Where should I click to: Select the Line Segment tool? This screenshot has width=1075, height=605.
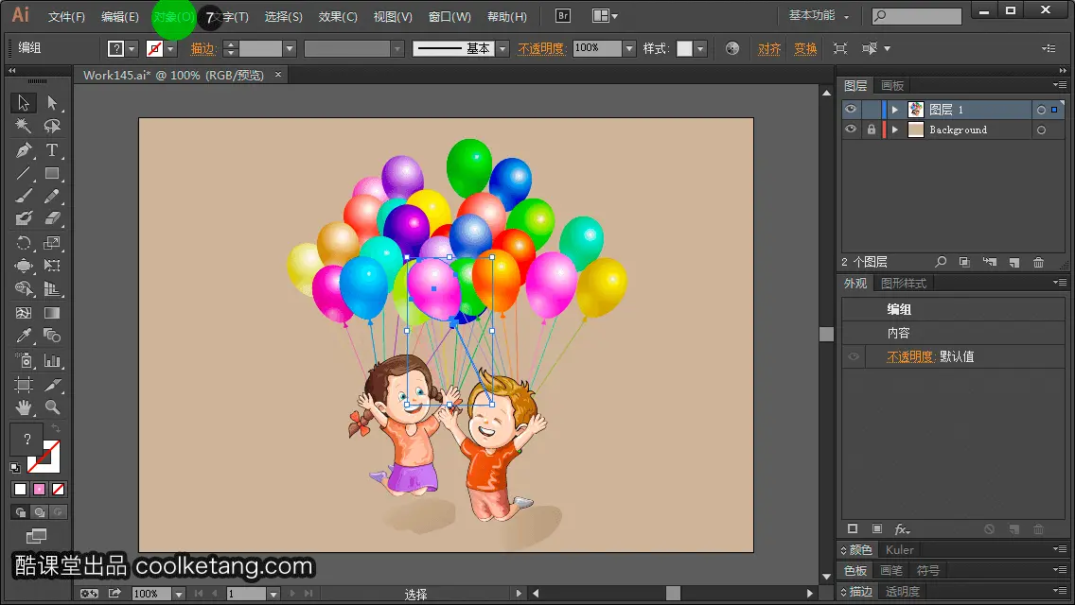click(24, 173)
